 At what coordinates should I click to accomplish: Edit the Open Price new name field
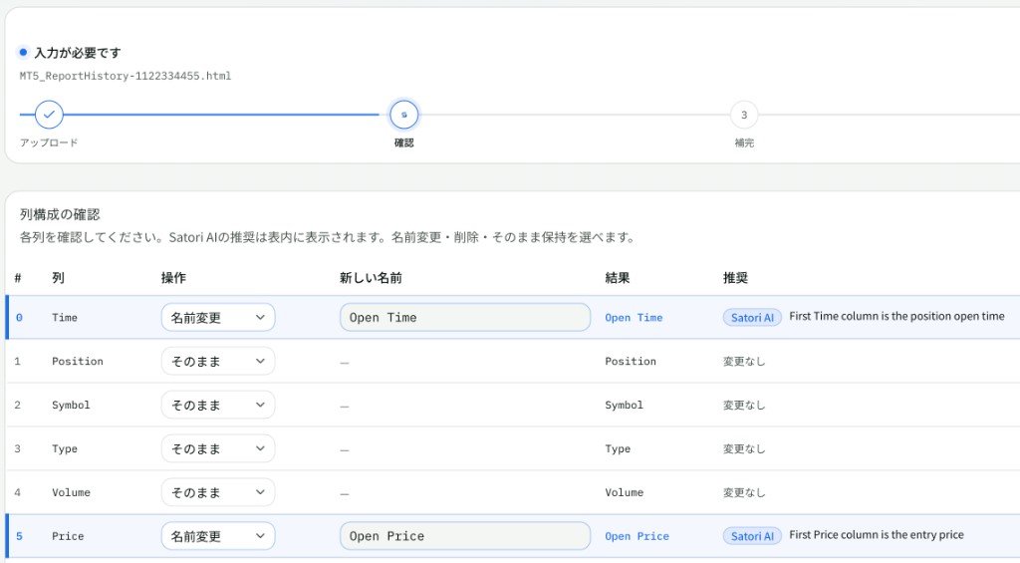pos(465,536)
